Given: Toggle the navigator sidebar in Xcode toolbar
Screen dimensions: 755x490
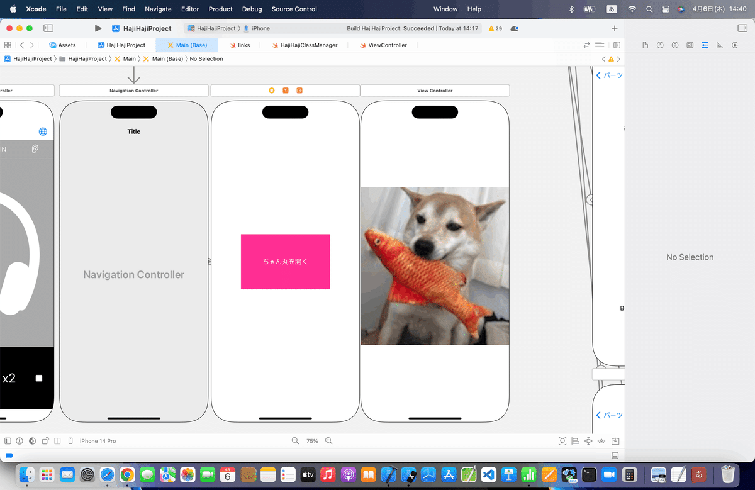Looking at the screenshot, I should 48,28.
